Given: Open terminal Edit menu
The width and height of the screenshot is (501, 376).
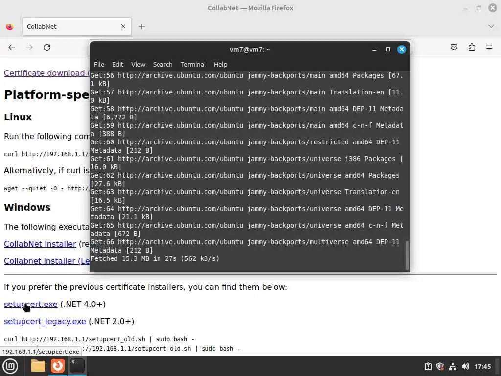Looking at the screenshot, I should point(117,64).
